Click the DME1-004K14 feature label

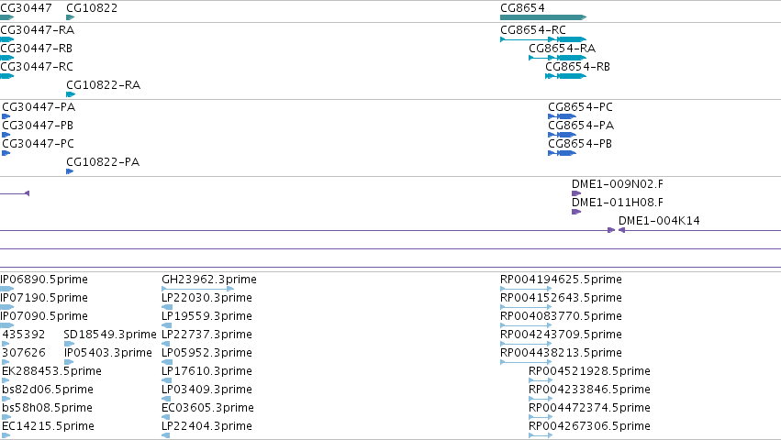(659, 221)
